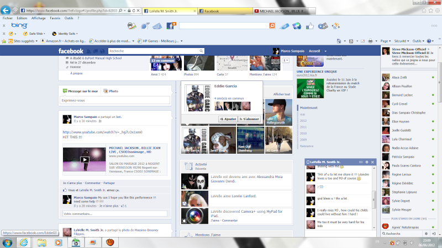Click the Ajouter friend button
The image size is (442, 248).
[x=228, y=119]
